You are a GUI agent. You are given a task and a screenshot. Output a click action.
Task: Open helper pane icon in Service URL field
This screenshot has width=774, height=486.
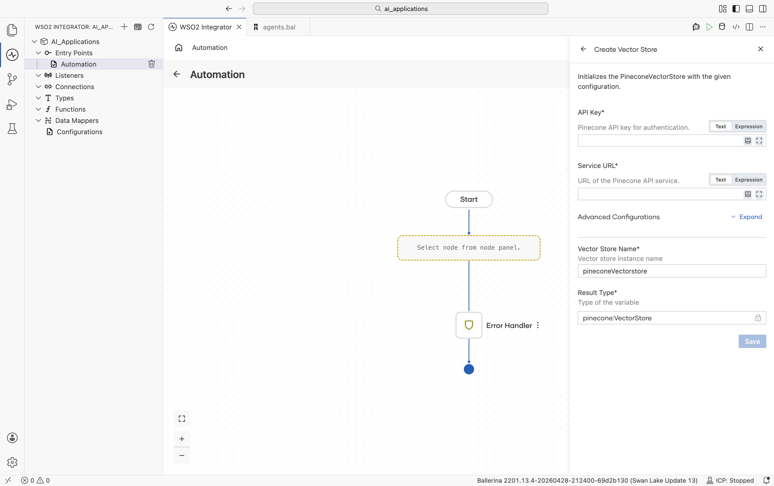(748, 194)
